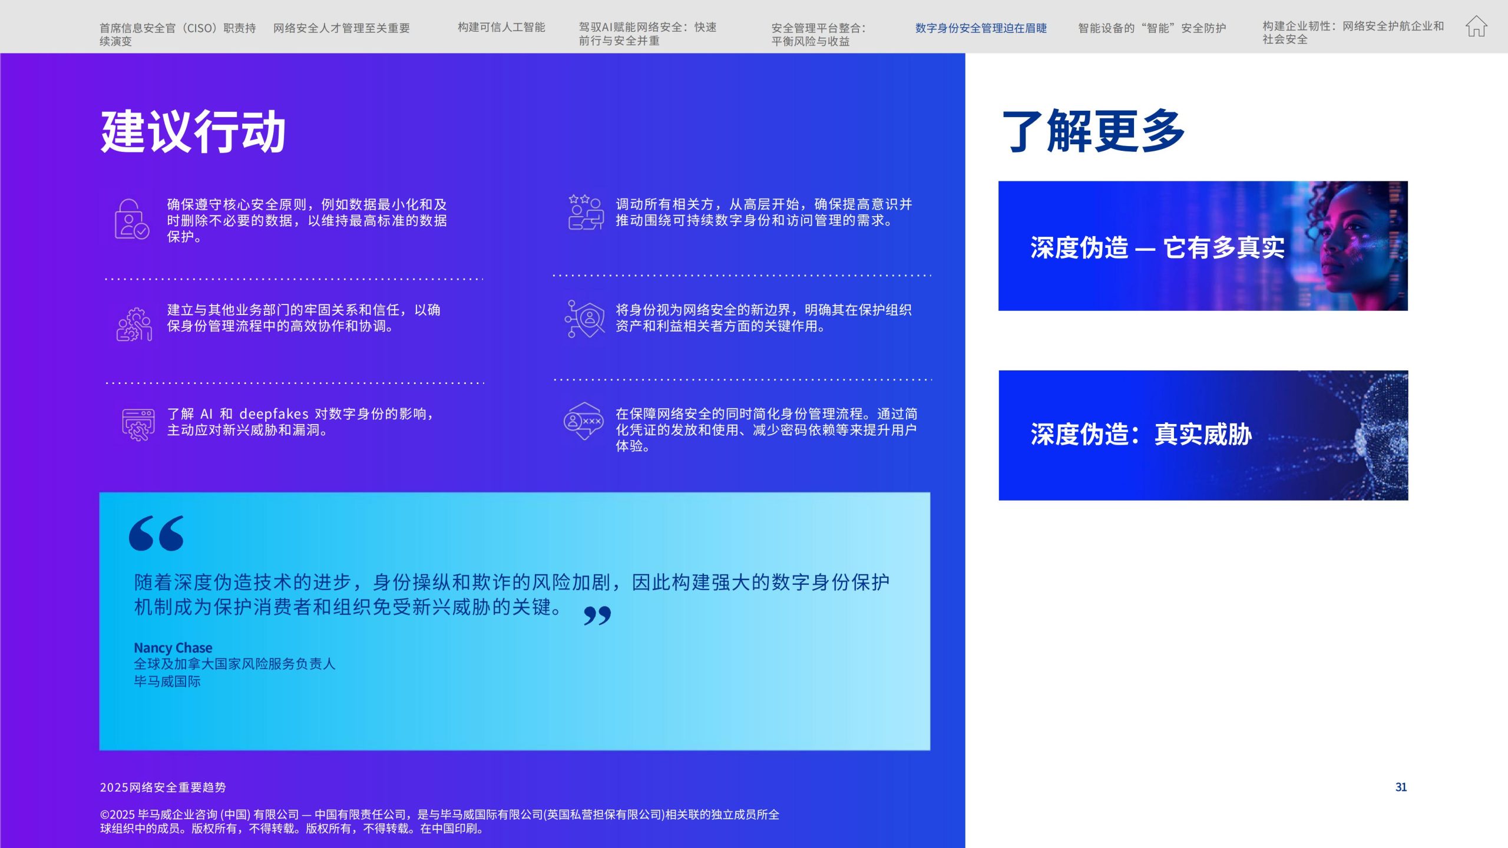Click the closing quotation mark graphic
Viewport: 1508px width, 848px height.
click(x=597, y=616)
